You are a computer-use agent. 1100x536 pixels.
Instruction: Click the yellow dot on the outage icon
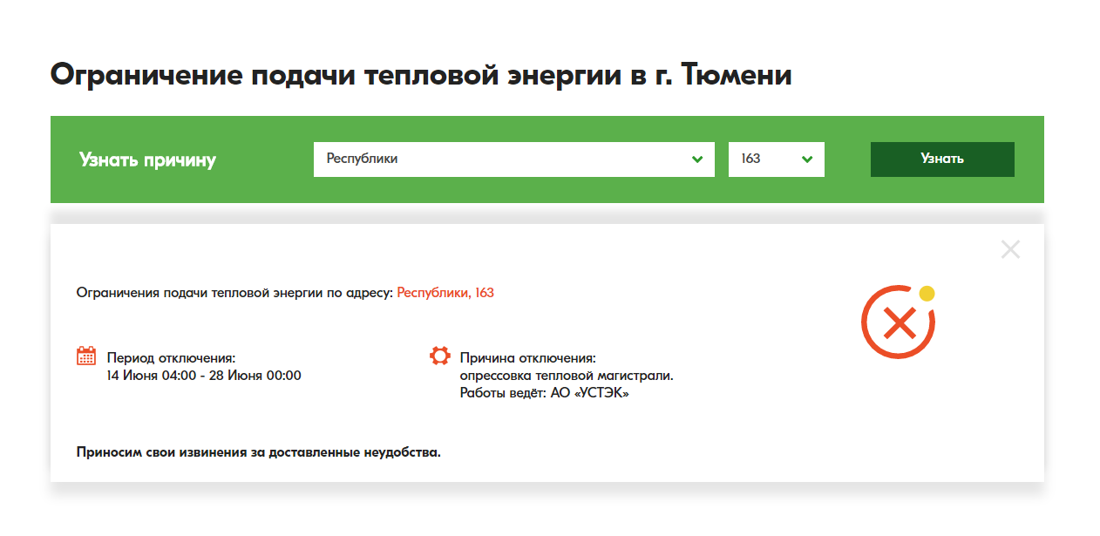(927, 292)
